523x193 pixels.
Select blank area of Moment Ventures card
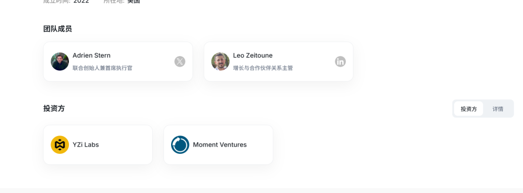point(260,145)
